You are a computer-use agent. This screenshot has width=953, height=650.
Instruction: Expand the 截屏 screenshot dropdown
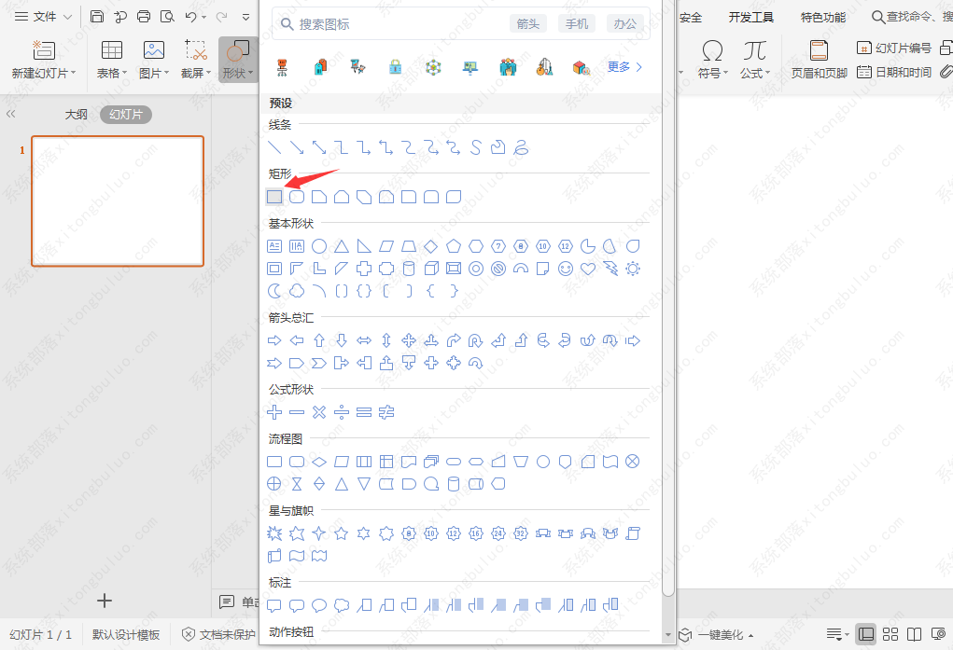pyautogui.click(x=196, y=60)
